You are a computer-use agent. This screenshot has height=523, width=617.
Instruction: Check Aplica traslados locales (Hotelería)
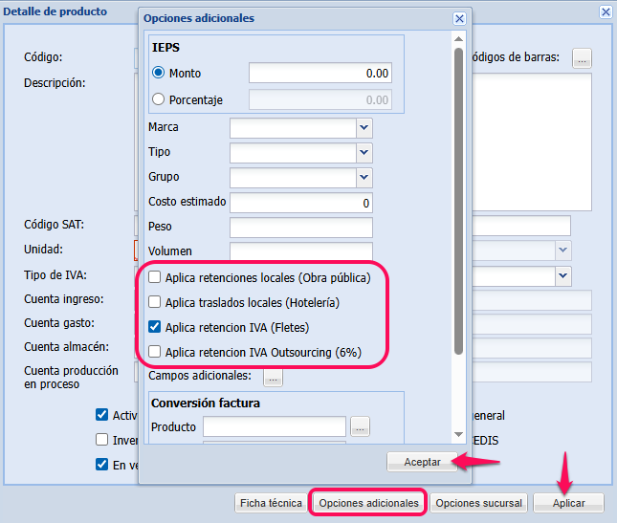pyautogui.click(x=153, y=302)
